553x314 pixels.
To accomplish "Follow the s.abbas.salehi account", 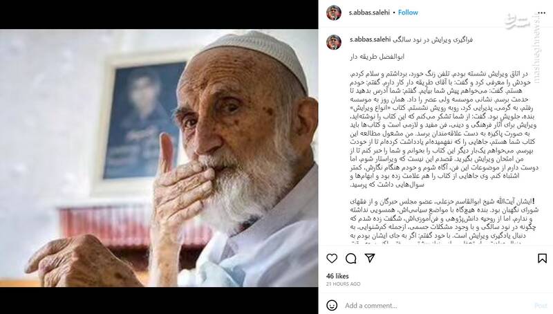I will [x=408, y=12].
